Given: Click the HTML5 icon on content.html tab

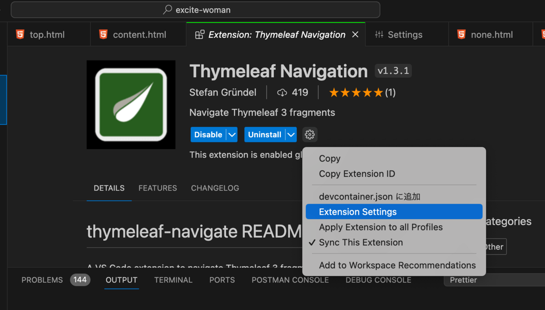Looking at the screenshot, I should [103, 35].
